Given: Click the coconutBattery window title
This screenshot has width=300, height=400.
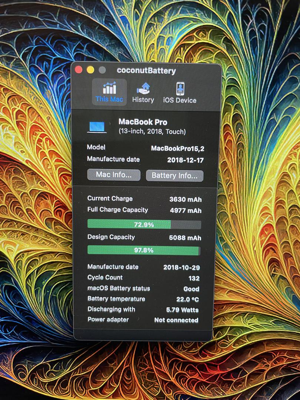Looking at the screenshot, I should click(146, 71).
